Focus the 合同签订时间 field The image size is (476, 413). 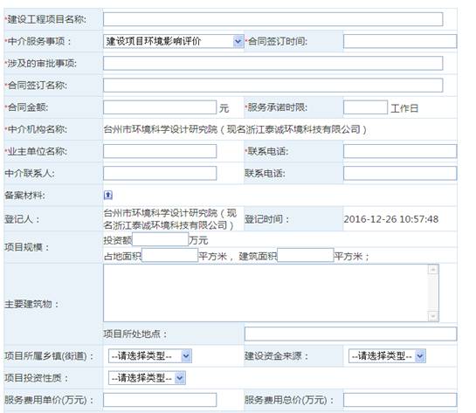click(x=400, y=41)
